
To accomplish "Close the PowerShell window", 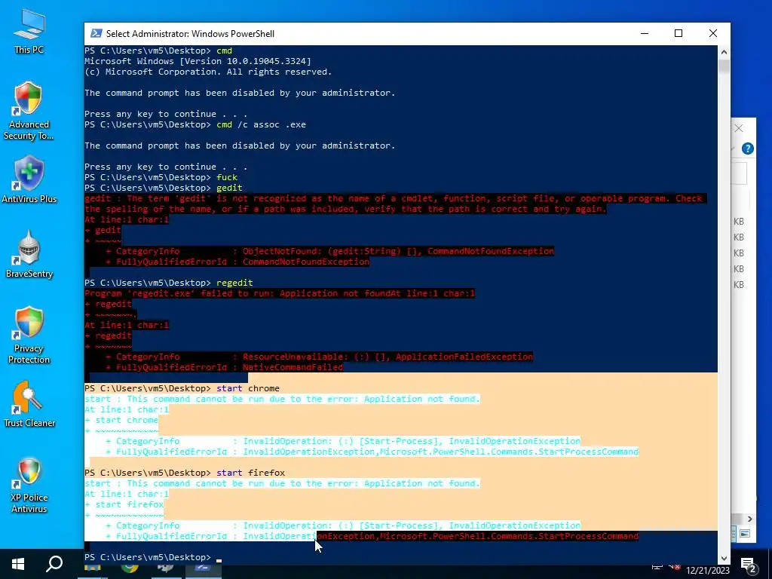I will click(x=713, y=33).
